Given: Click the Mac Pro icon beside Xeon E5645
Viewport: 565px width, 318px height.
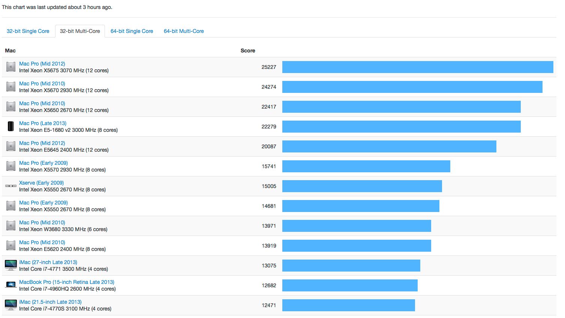Looking at the screenshot, I should (x=11, y=146).
